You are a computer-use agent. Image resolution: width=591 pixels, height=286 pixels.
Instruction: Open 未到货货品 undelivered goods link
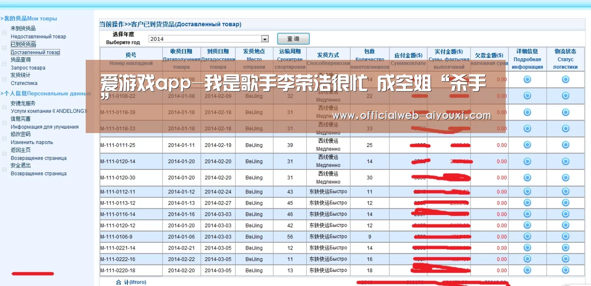pos(38,32)
